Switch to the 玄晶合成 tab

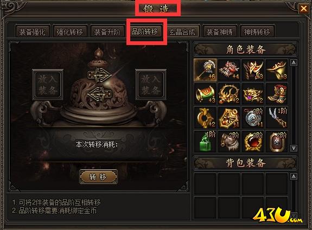pos(182,31)
